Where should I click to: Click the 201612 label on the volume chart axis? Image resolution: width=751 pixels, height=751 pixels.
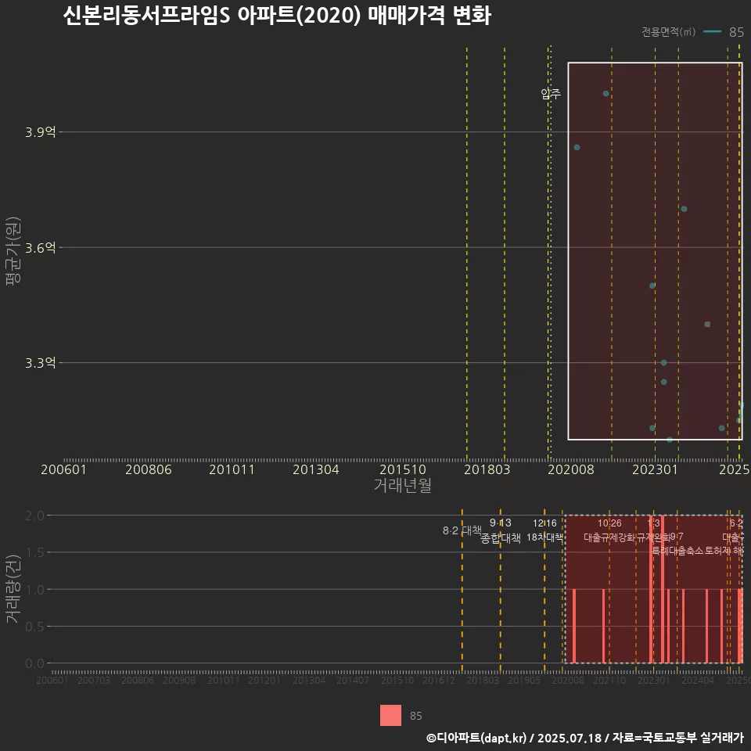[439, 680]
